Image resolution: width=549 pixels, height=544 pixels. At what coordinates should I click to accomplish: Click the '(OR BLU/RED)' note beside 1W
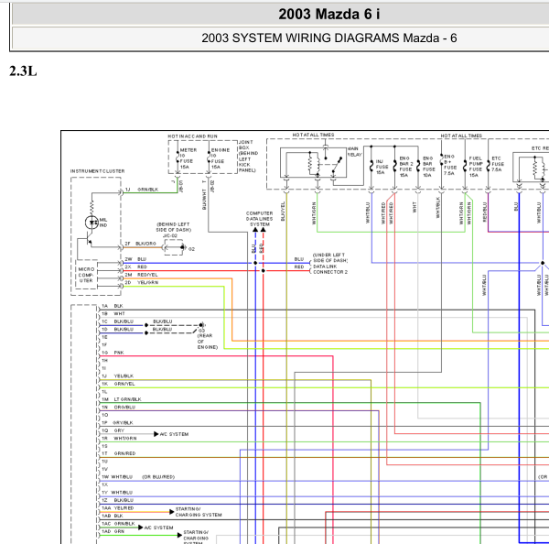tap(158, 477)
